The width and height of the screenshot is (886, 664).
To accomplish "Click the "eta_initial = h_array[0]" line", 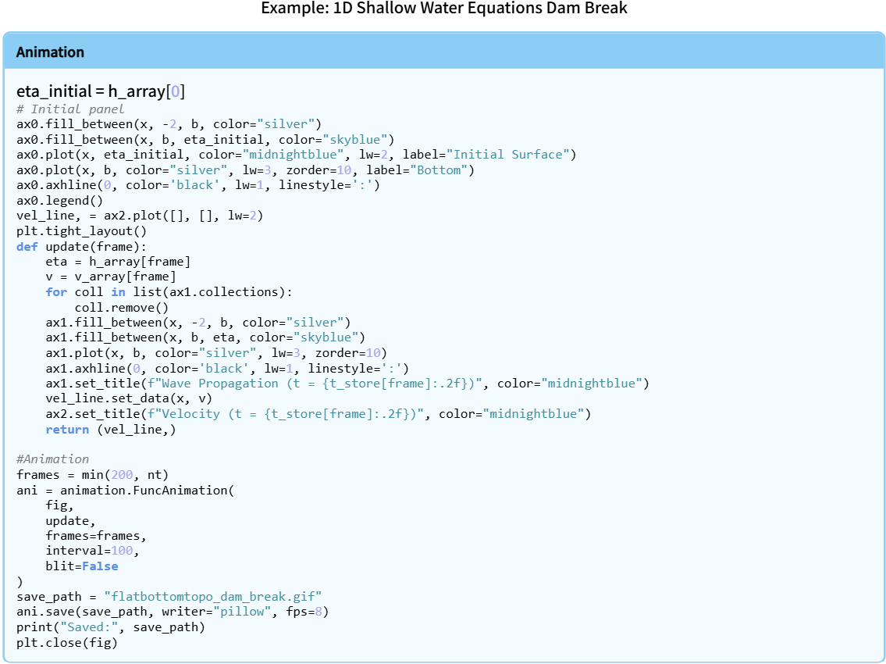I will tap(101, 91).
